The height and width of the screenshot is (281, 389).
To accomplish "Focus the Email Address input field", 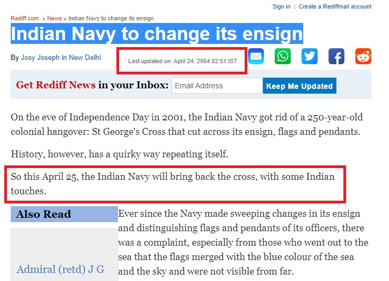I will (217, 86).
